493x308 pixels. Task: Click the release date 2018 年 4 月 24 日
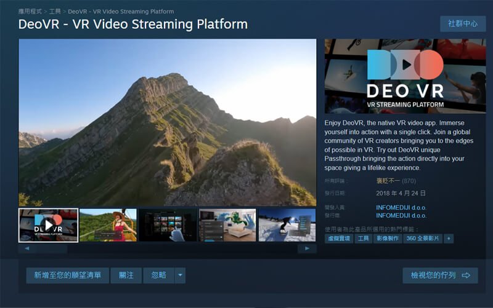401,193
